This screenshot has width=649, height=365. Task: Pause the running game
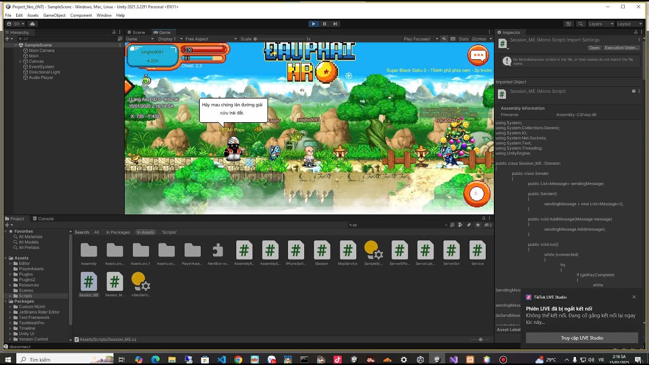pos(324,24)
